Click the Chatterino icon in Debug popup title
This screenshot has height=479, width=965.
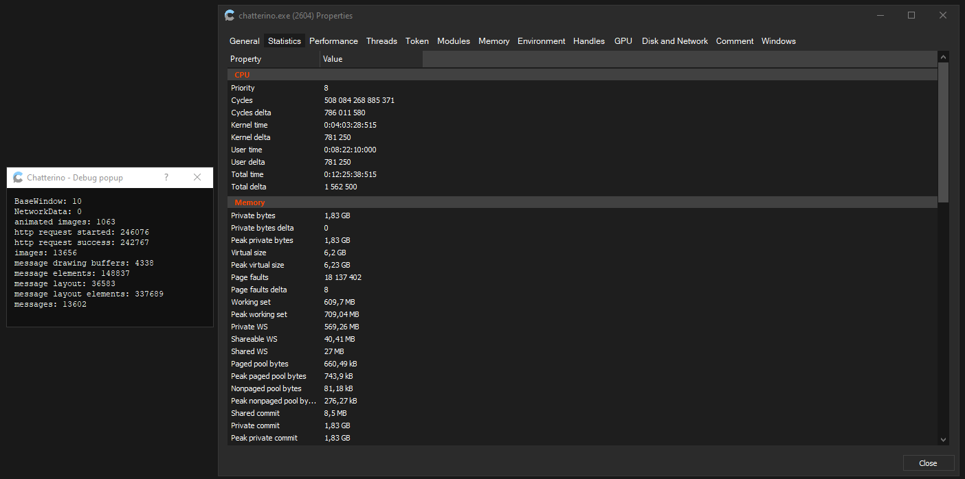point(19,177)
